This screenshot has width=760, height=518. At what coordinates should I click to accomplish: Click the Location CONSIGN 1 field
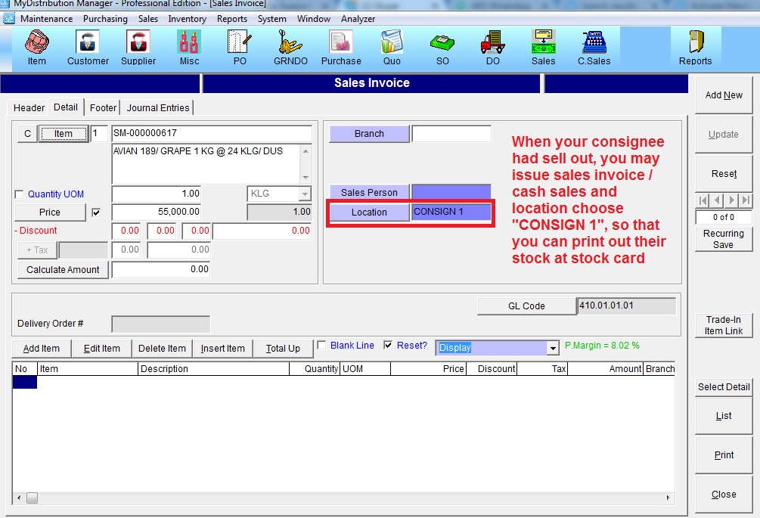(x=451, y=212)
